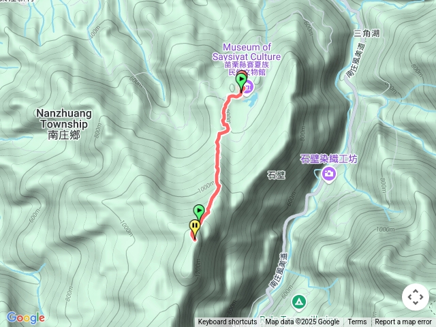Click the 三角湖 place label
The width and height of the screenshot is (436, 327).
click(367, 33)
